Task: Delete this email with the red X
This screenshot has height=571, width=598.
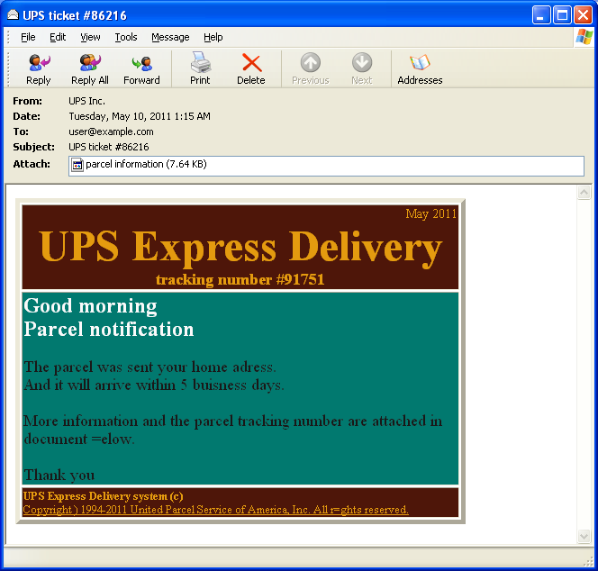Action: click(x=251, y=68)
